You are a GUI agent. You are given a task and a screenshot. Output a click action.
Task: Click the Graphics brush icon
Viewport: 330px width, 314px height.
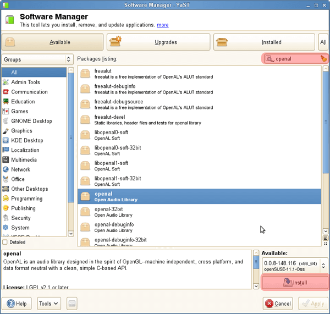point(5,131)
